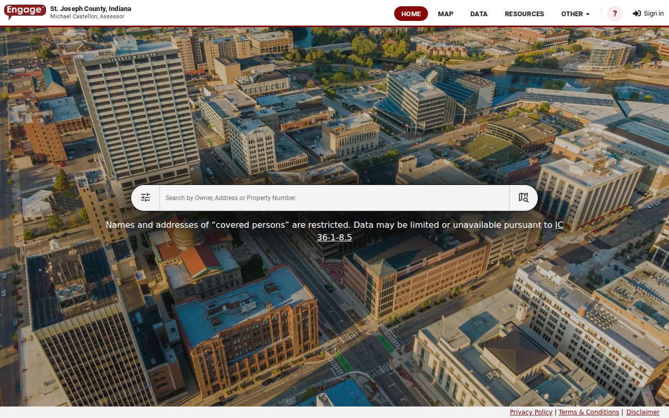Open the Privacy Policy link
The height and width of the screenshot is (418, 669).
tap(531, 412)
